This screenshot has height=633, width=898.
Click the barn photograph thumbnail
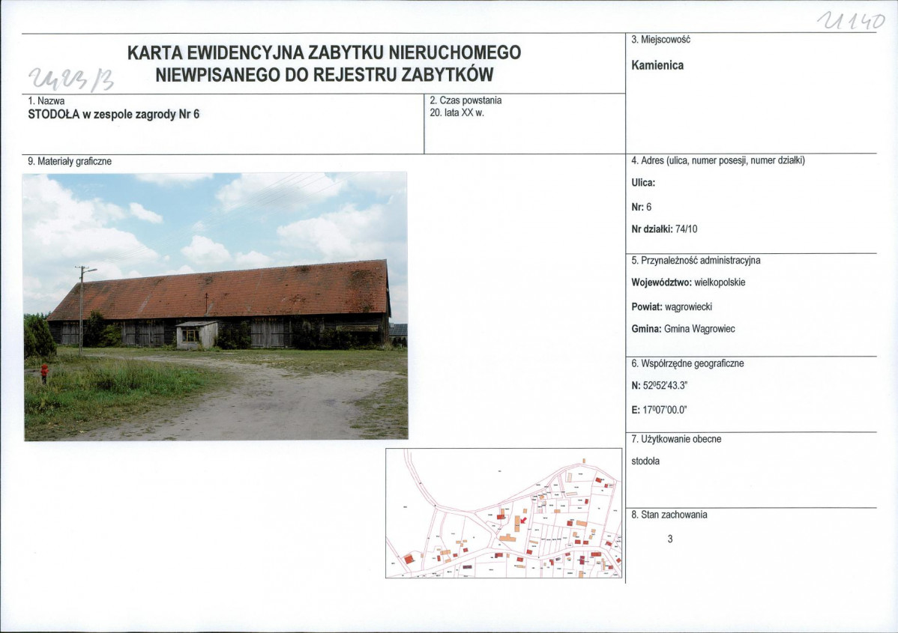point(215,306)
